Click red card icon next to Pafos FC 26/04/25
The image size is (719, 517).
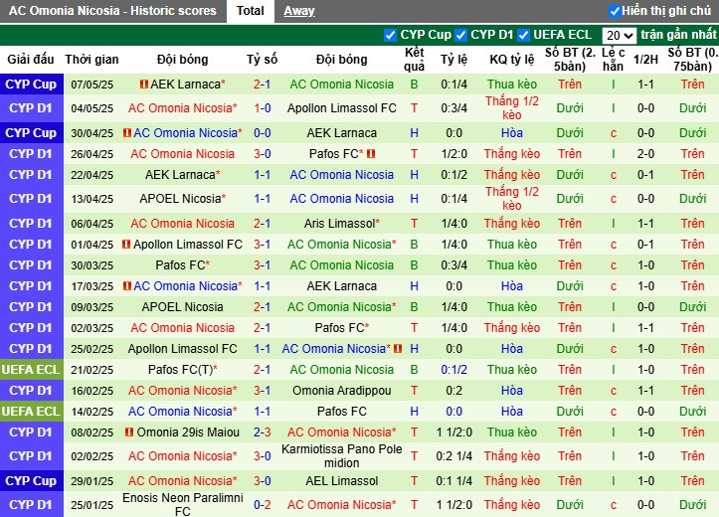[371, 154]
